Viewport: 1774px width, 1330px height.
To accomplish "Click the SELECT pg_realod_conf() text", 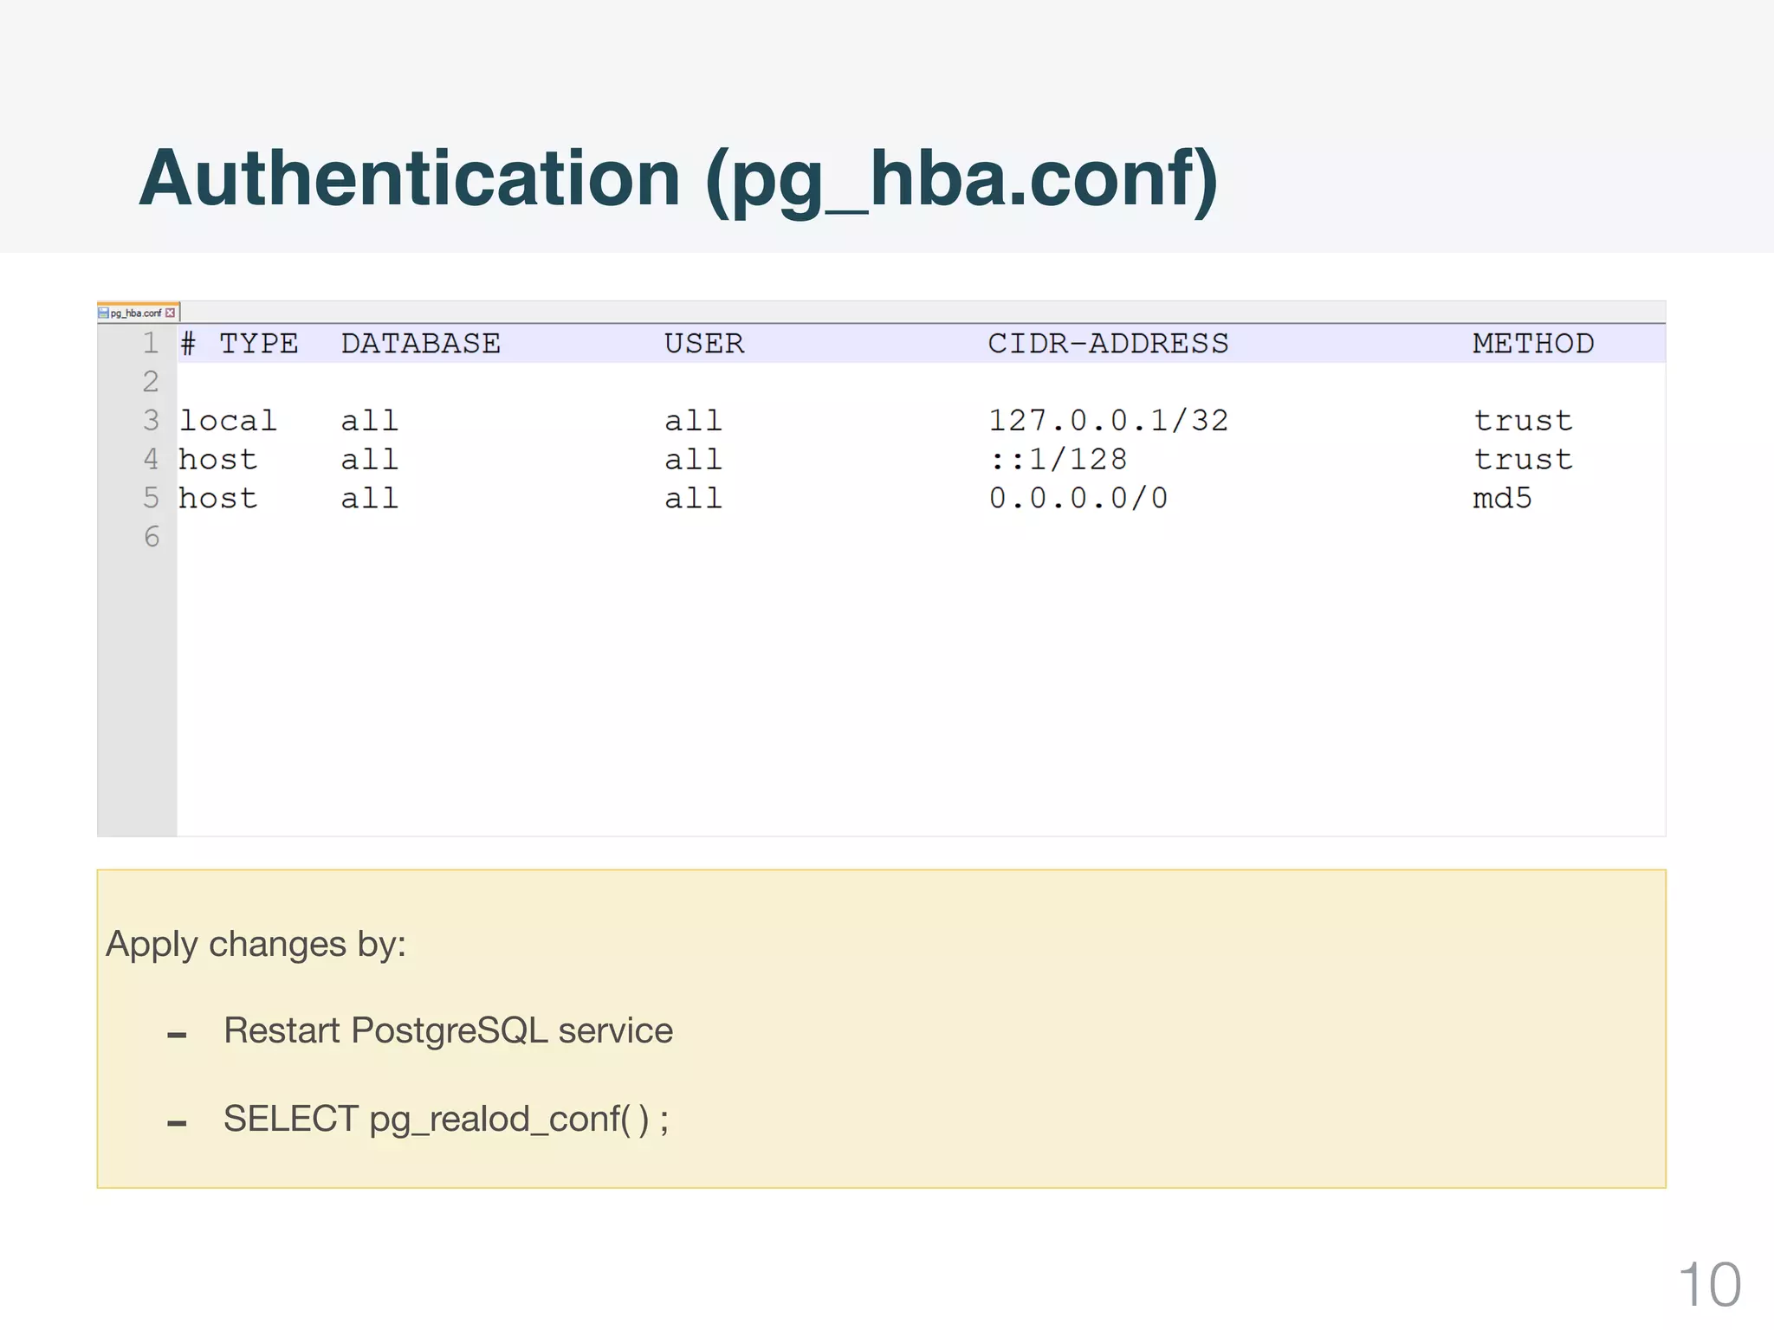I will pos(445,1119).
